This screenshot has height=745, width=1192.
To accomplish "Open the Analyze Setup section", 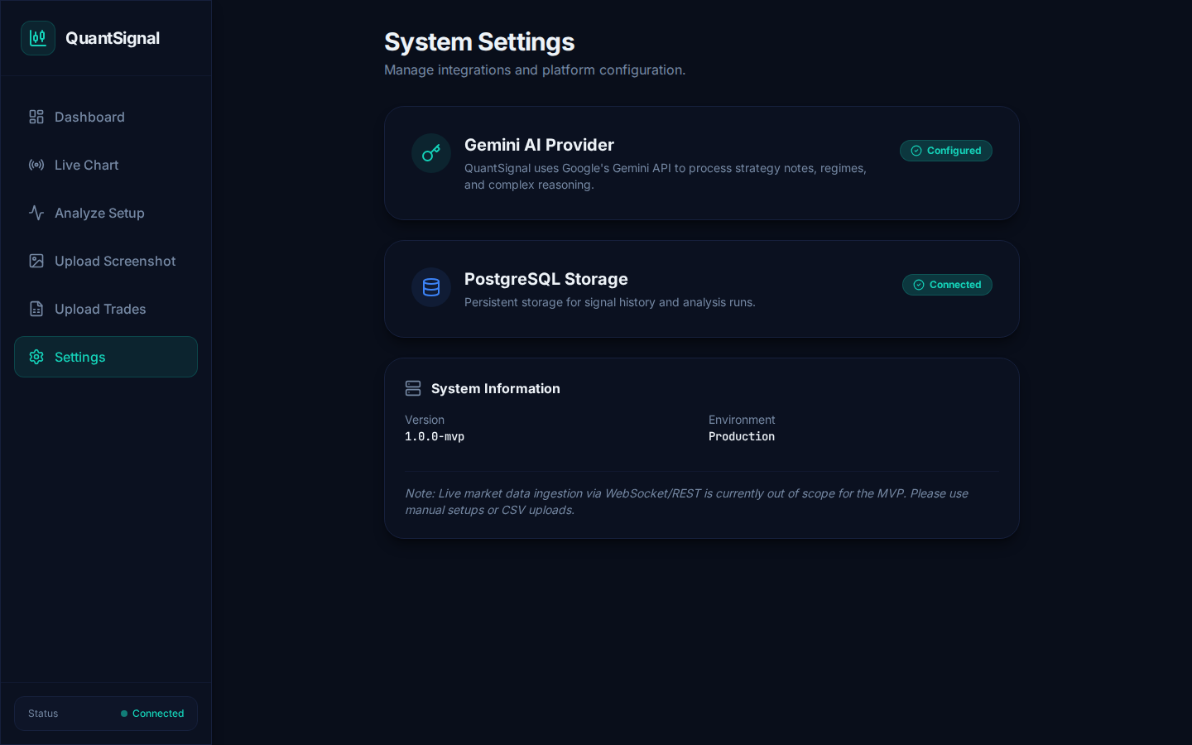I will pyautogui.click(x=99, y=213).
